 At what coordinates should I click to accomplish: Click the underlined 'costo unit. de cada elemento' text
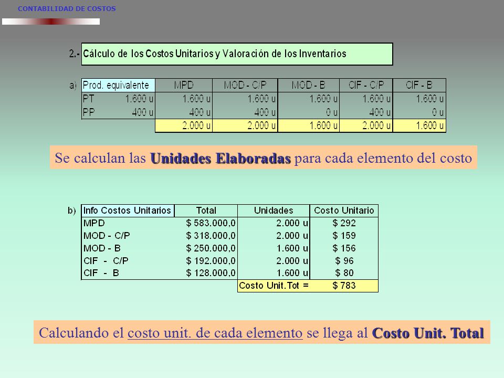[215, 333]
